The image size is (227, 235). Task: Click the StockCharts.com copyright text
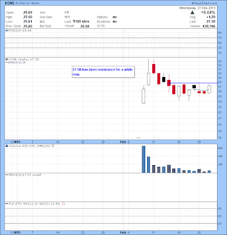click(204, 3)
